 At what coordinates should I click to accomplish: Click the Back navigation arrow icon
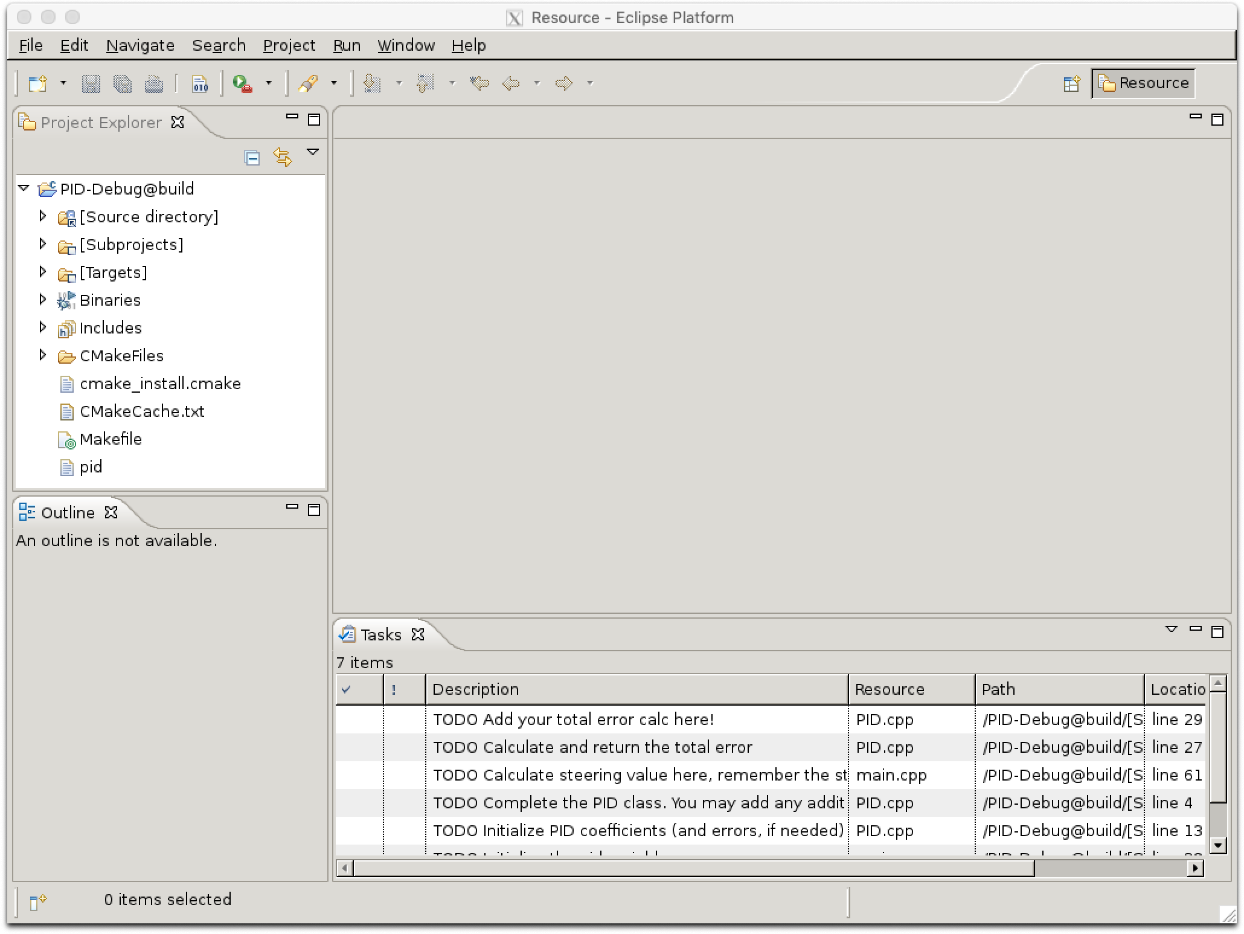511,83
